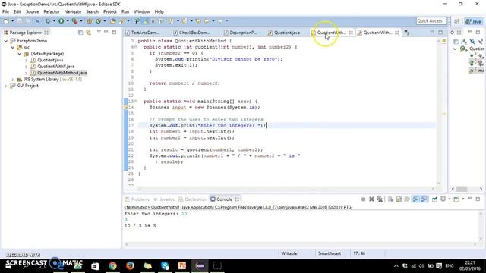This screenshot has height=273, width=486.
Task: Click in the Quick Access field
Action: [x=431, y=21]
